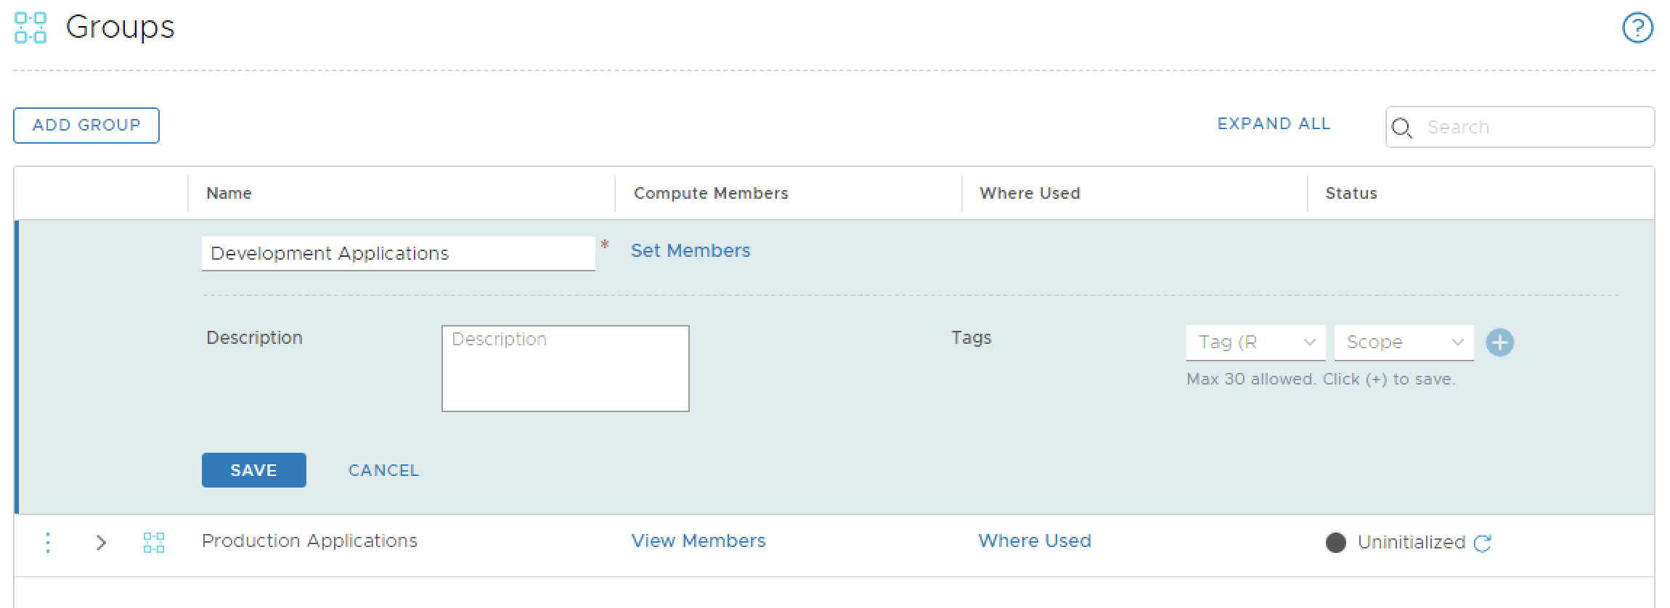Open Set Members link

(690, 250)
